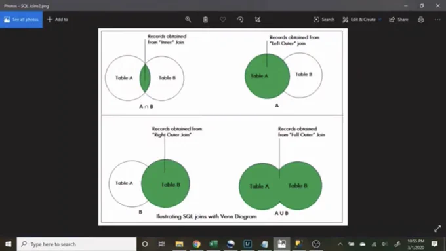This screenshot has width=446, height=251.
Task: Click the volume speaker tray icon
Action: click(x=384, y=244)
